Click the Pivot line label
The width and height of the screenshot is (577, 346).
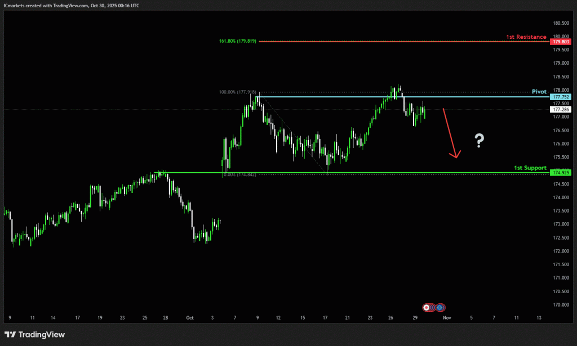click(x=540, y=91)
